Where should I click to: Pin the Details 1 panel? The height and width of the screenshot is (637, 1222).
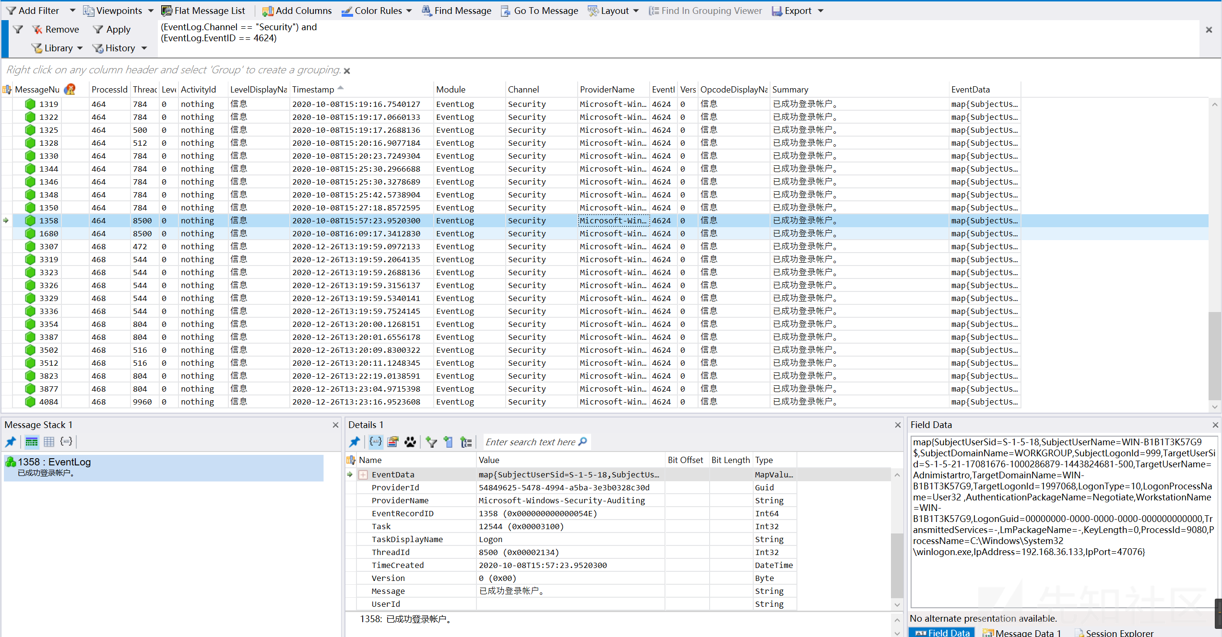coord(355,441)
